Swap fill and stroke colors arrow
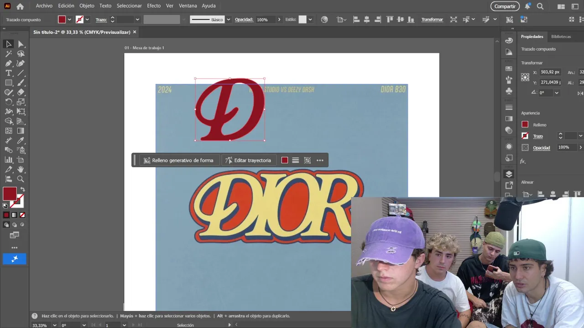 coord(22,190)
